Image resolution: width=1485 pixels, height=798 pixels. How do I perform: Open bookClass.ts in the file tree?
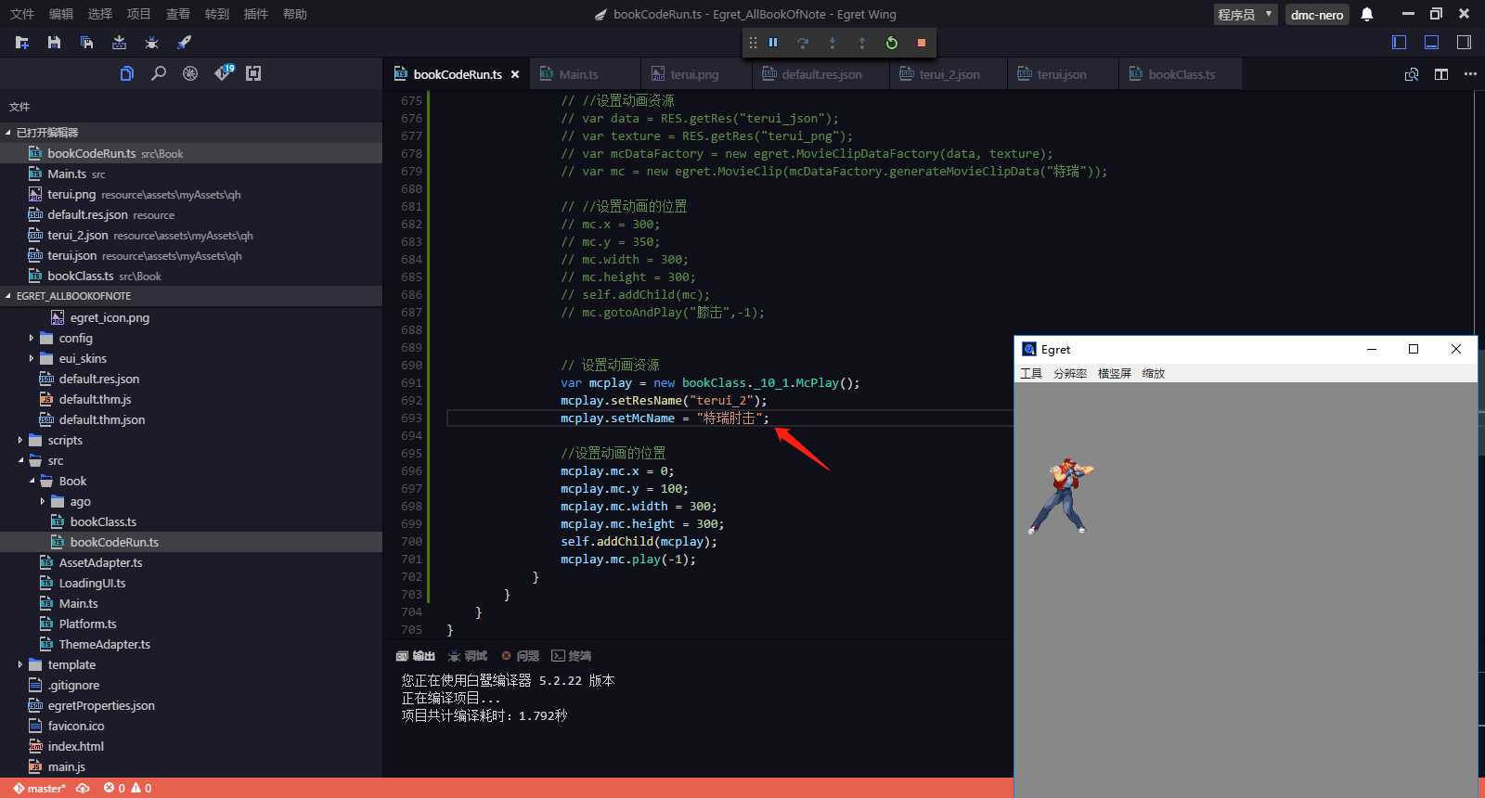point(103,521)
